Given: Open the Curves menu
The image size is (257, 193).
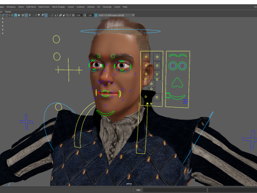Looking at the screenshot, I should pyautogui.click(x=71, y=7).
